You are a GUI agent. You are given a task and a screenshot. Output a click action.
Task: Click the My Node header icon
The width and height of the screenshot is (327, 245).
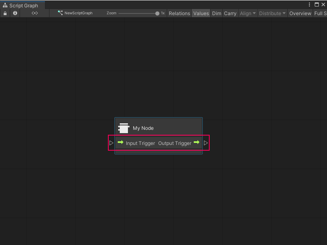(x=123, y=128)
